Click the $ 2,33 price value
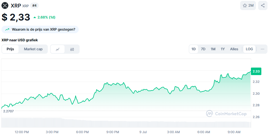The image size is (268, 134). tap(16, 17)
